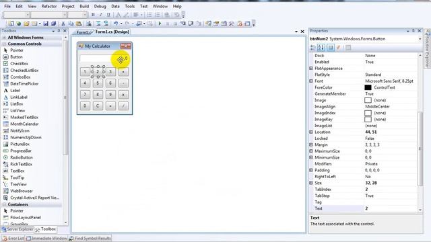Select the 0 button on calculator form
The width and height of the screenshot is (431, 242).
coord(85,106)
